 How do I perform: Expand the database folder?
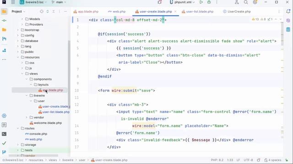pos(18,41)
